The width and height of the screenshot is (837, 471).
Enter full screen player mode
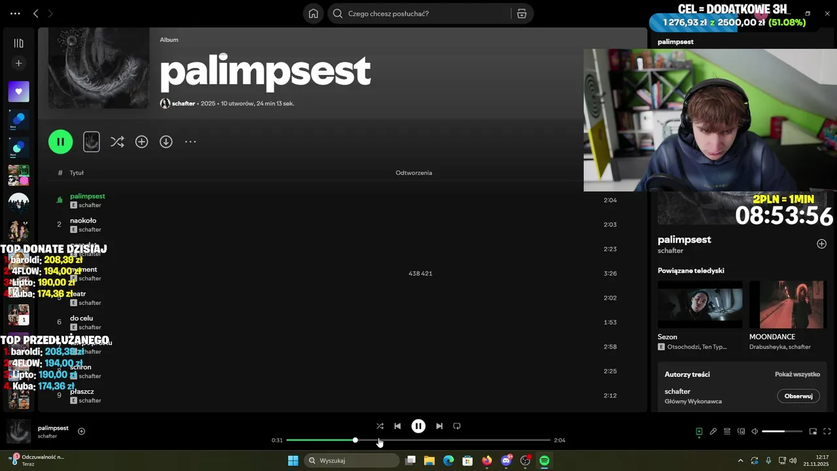[x=827, y=431]
